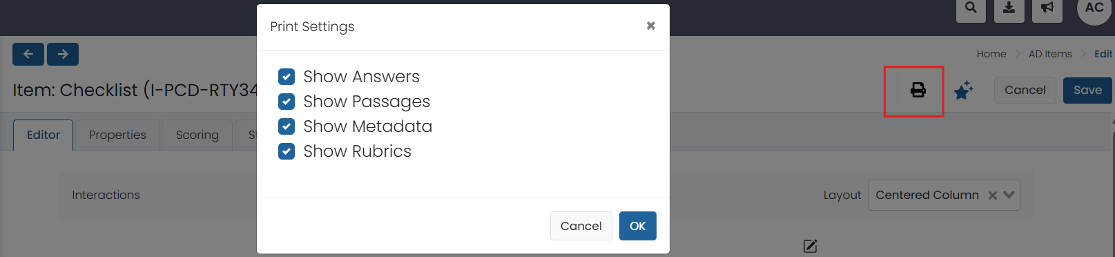Click the edit pencil icon below Layout
Image resolution: width=1115 pixels, height=257 pixels.
(x=810, y=246)
